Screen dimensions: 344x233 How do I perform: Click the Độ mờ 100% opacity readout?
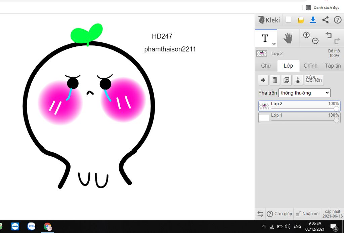(x=334, y=53)
